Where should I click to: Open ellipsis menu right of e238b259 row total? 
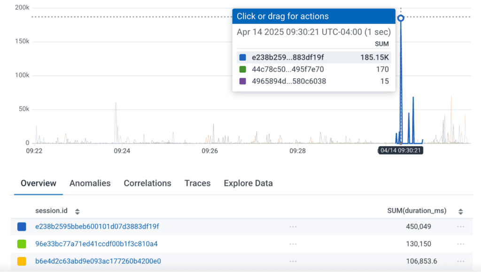coord(460,227)
